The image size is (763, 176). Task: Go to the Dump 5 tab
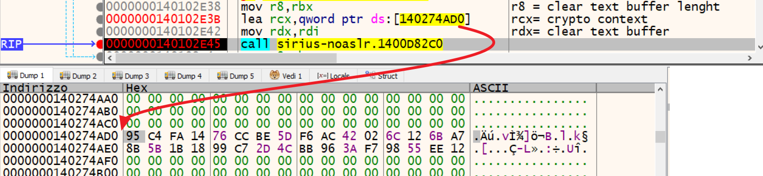[236, 76]
